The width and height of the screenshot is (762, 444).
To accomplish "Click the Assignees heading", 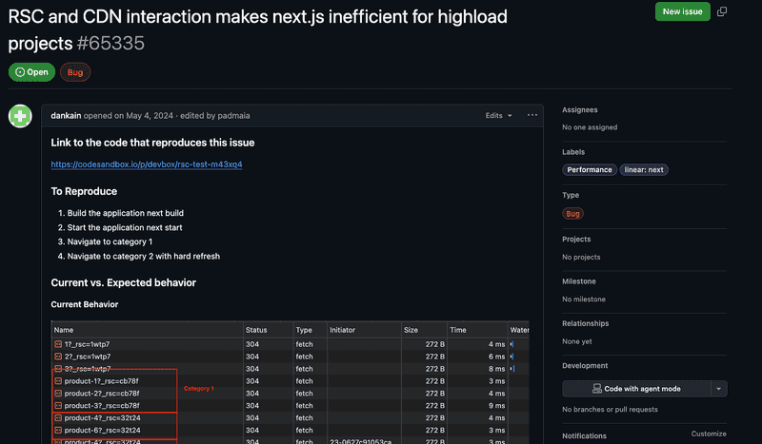I will 580,110.
